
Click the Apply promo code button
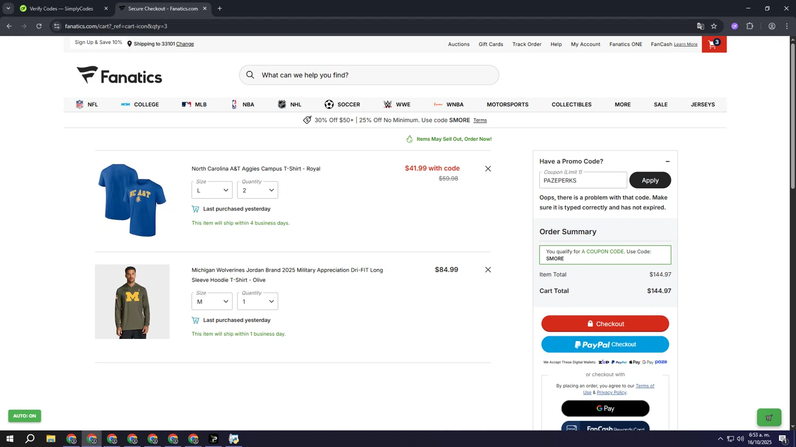pos(650,181)
